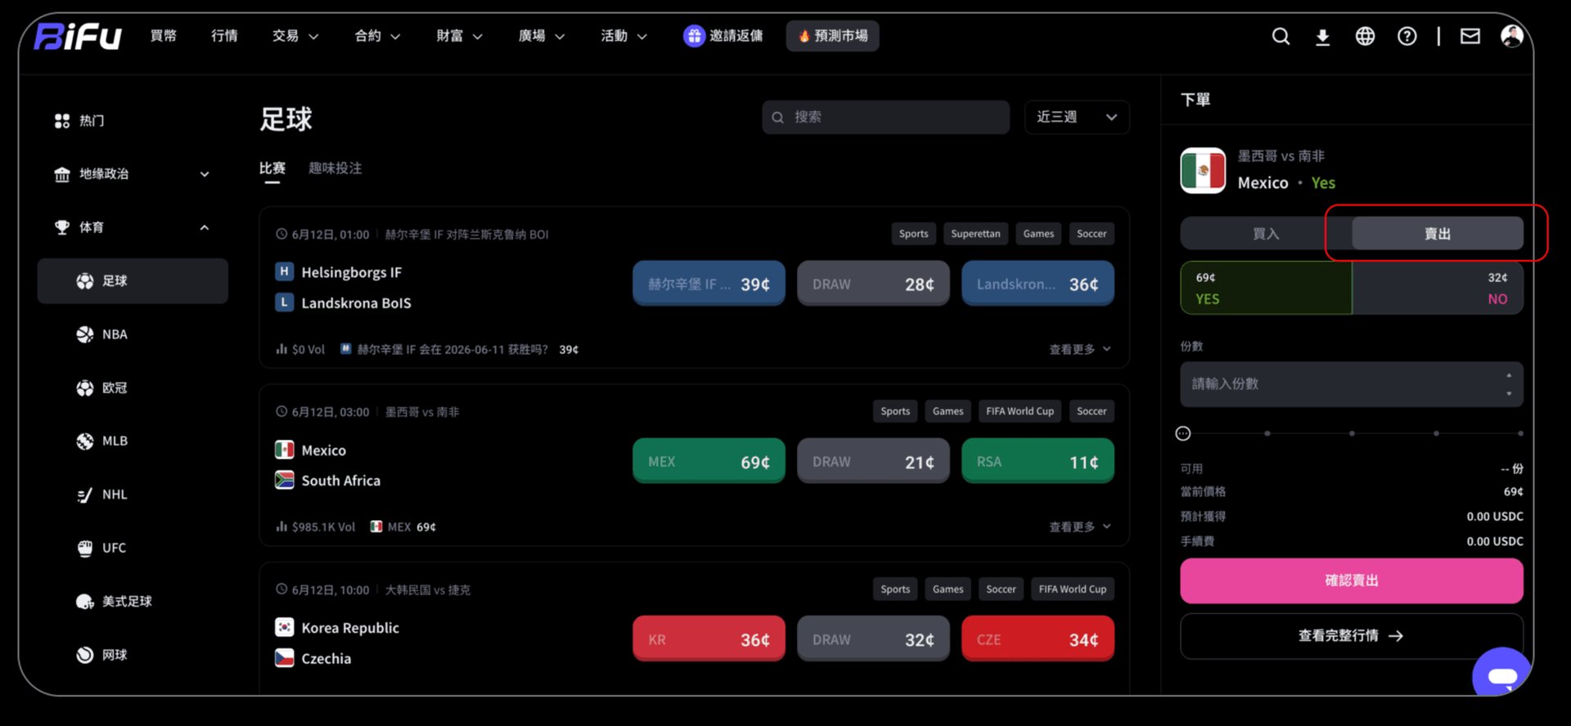Expand the 財富 dropdown menu

point(459,36)
